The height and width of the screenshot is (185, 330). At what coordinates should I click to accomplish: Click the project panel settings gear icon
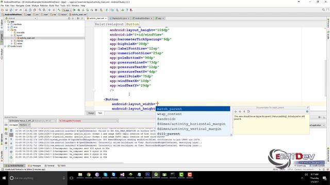tap(78, 18)
